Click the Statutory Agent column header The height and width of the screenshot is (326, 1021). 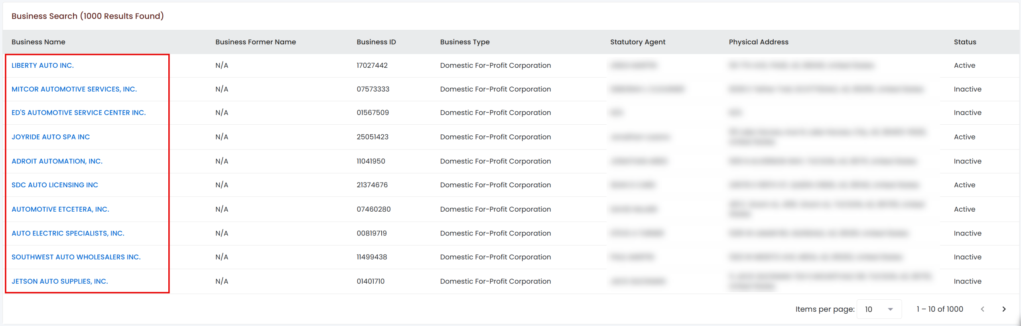coord(638,42)
